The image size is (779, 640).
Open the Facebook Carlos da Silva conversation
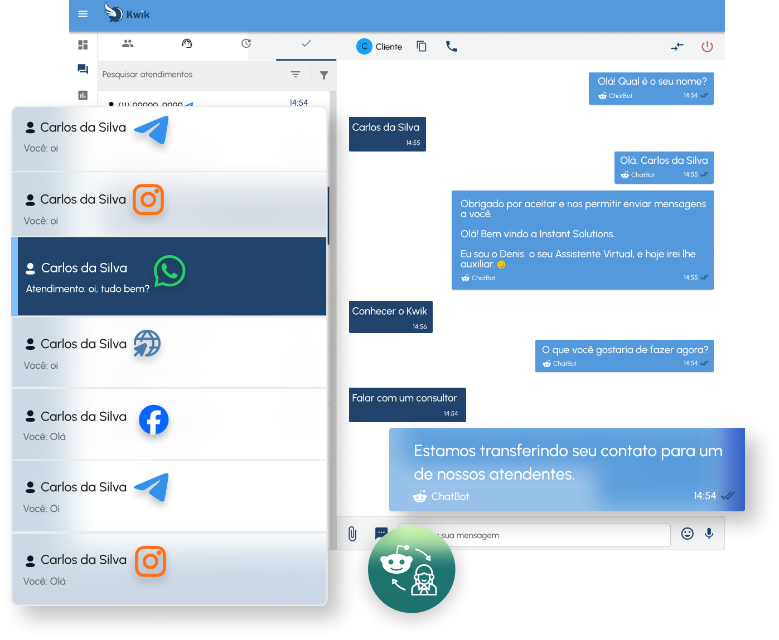tap(169, 424)
